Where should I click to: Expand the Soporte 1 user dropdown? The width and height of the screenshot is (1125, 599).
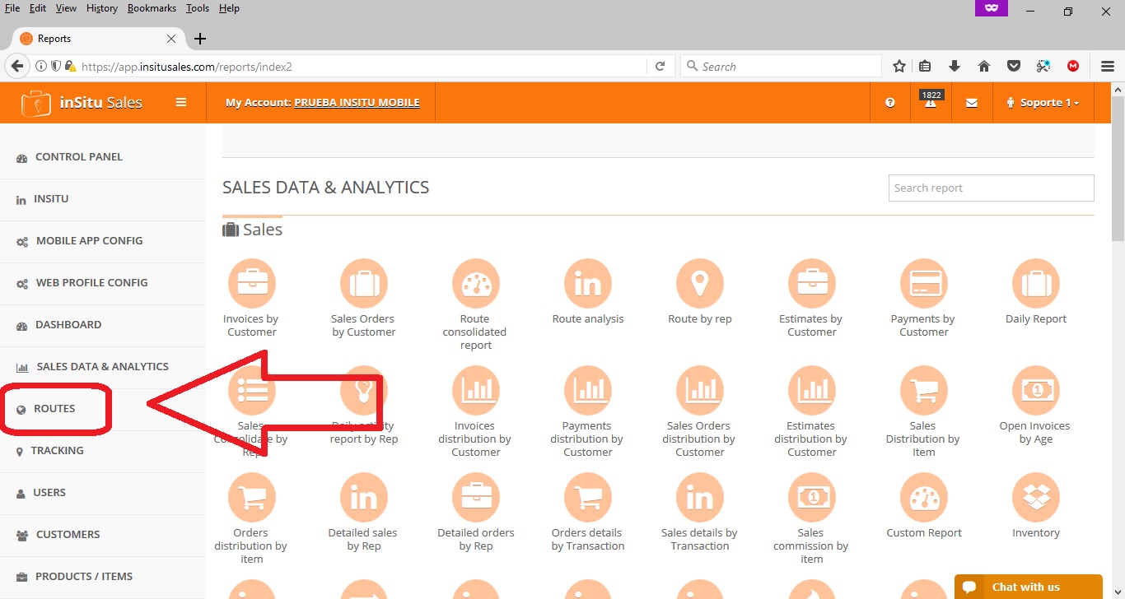pyautogui.click(x=1043, y=103)
